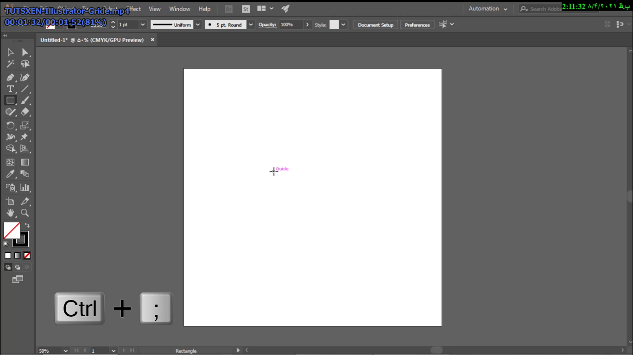This screenshot has height=355, width=633.
Task: Set paint mode to None
Action: (x=27, y=255)
